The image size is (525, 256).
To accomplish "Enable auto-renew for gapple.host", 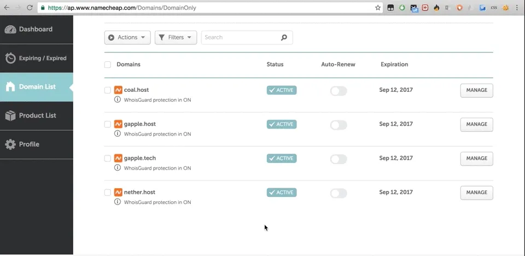I will [x=339, y=125].
